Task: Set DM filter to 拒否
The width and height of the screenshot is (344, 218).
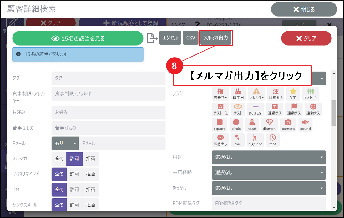Action: (x=91, y=190)
